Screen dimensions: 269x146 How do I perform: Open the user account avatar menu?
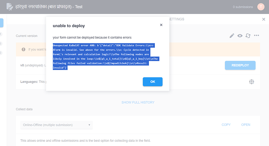(x=261, y=7)
